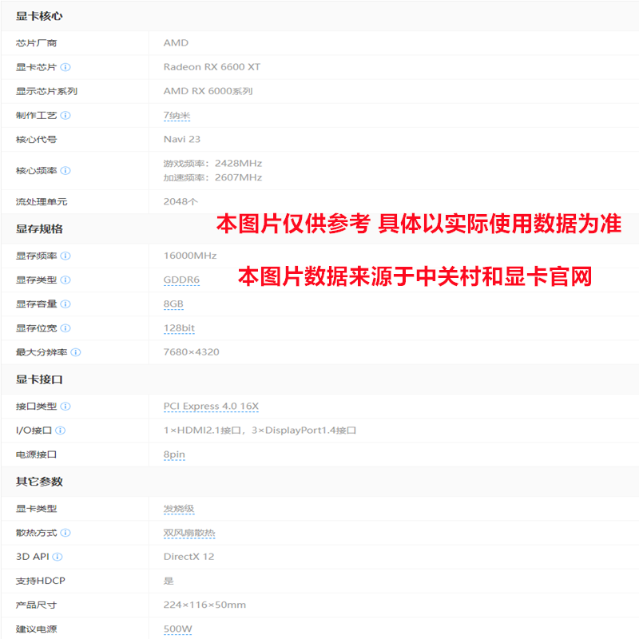Click info icon next to I/O接口
Image resolution: width=639 pixels, height=639 pixels.
pos(61,431)
